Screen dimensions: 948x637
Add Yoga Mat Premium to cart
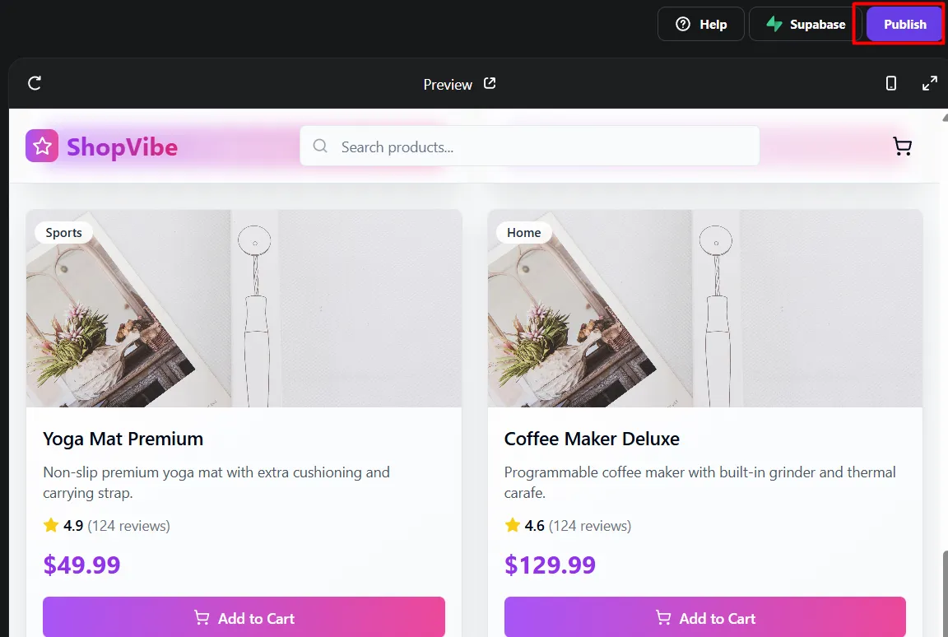244,617
